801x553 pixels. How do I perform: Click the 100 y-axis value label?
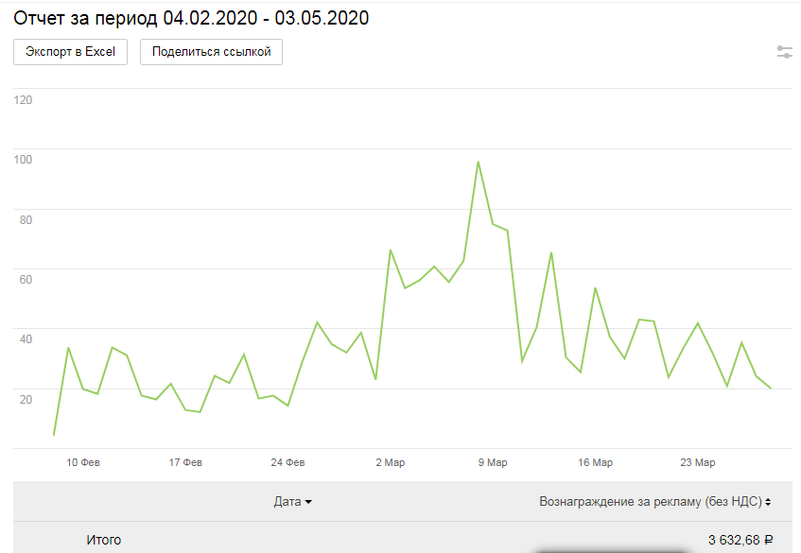tap(24, 159)
